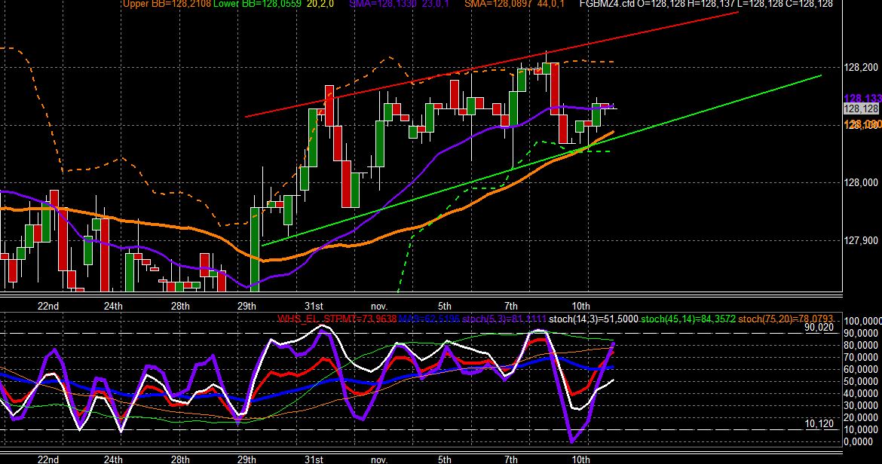Click the orange SMA=128,0897 label
This screenshot has height=464, width=882.
click(x=498, y=4)
